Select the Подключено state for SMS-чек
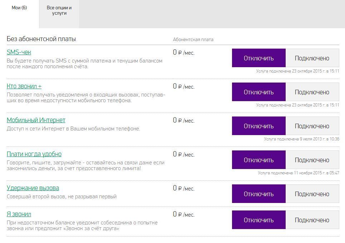 312,58
